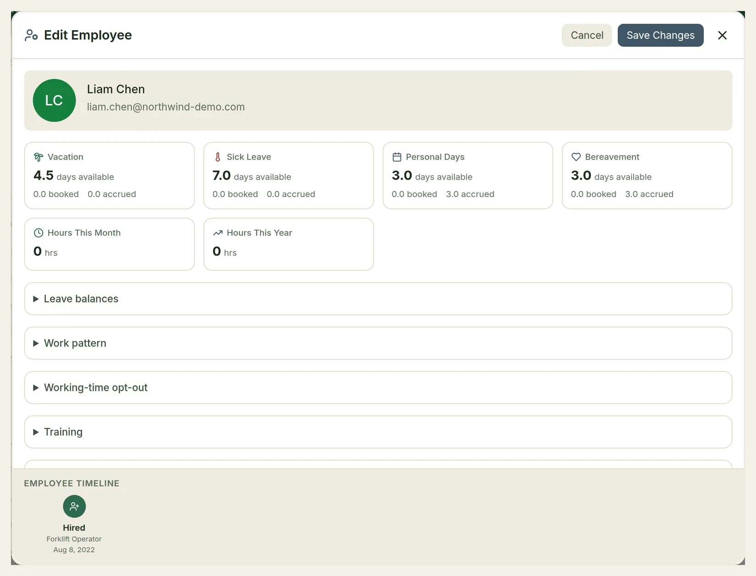This screenshot has width=756, height=576.
Task: Expand the Leave balances section
Action: pos(378,299)
